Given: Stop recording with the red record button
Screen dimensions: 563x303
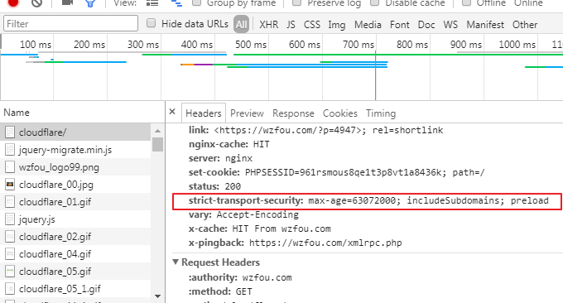Looking at the screenshot, I should tap(13, 2).
